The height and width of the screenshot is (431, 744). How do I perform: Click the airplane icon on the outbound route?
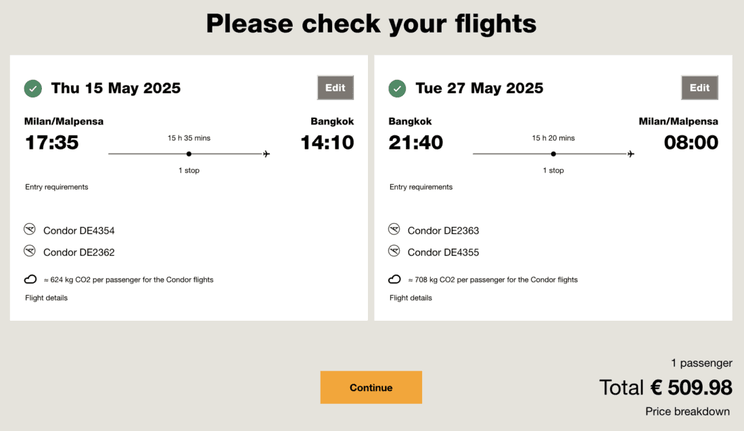[x=266, y=154]
